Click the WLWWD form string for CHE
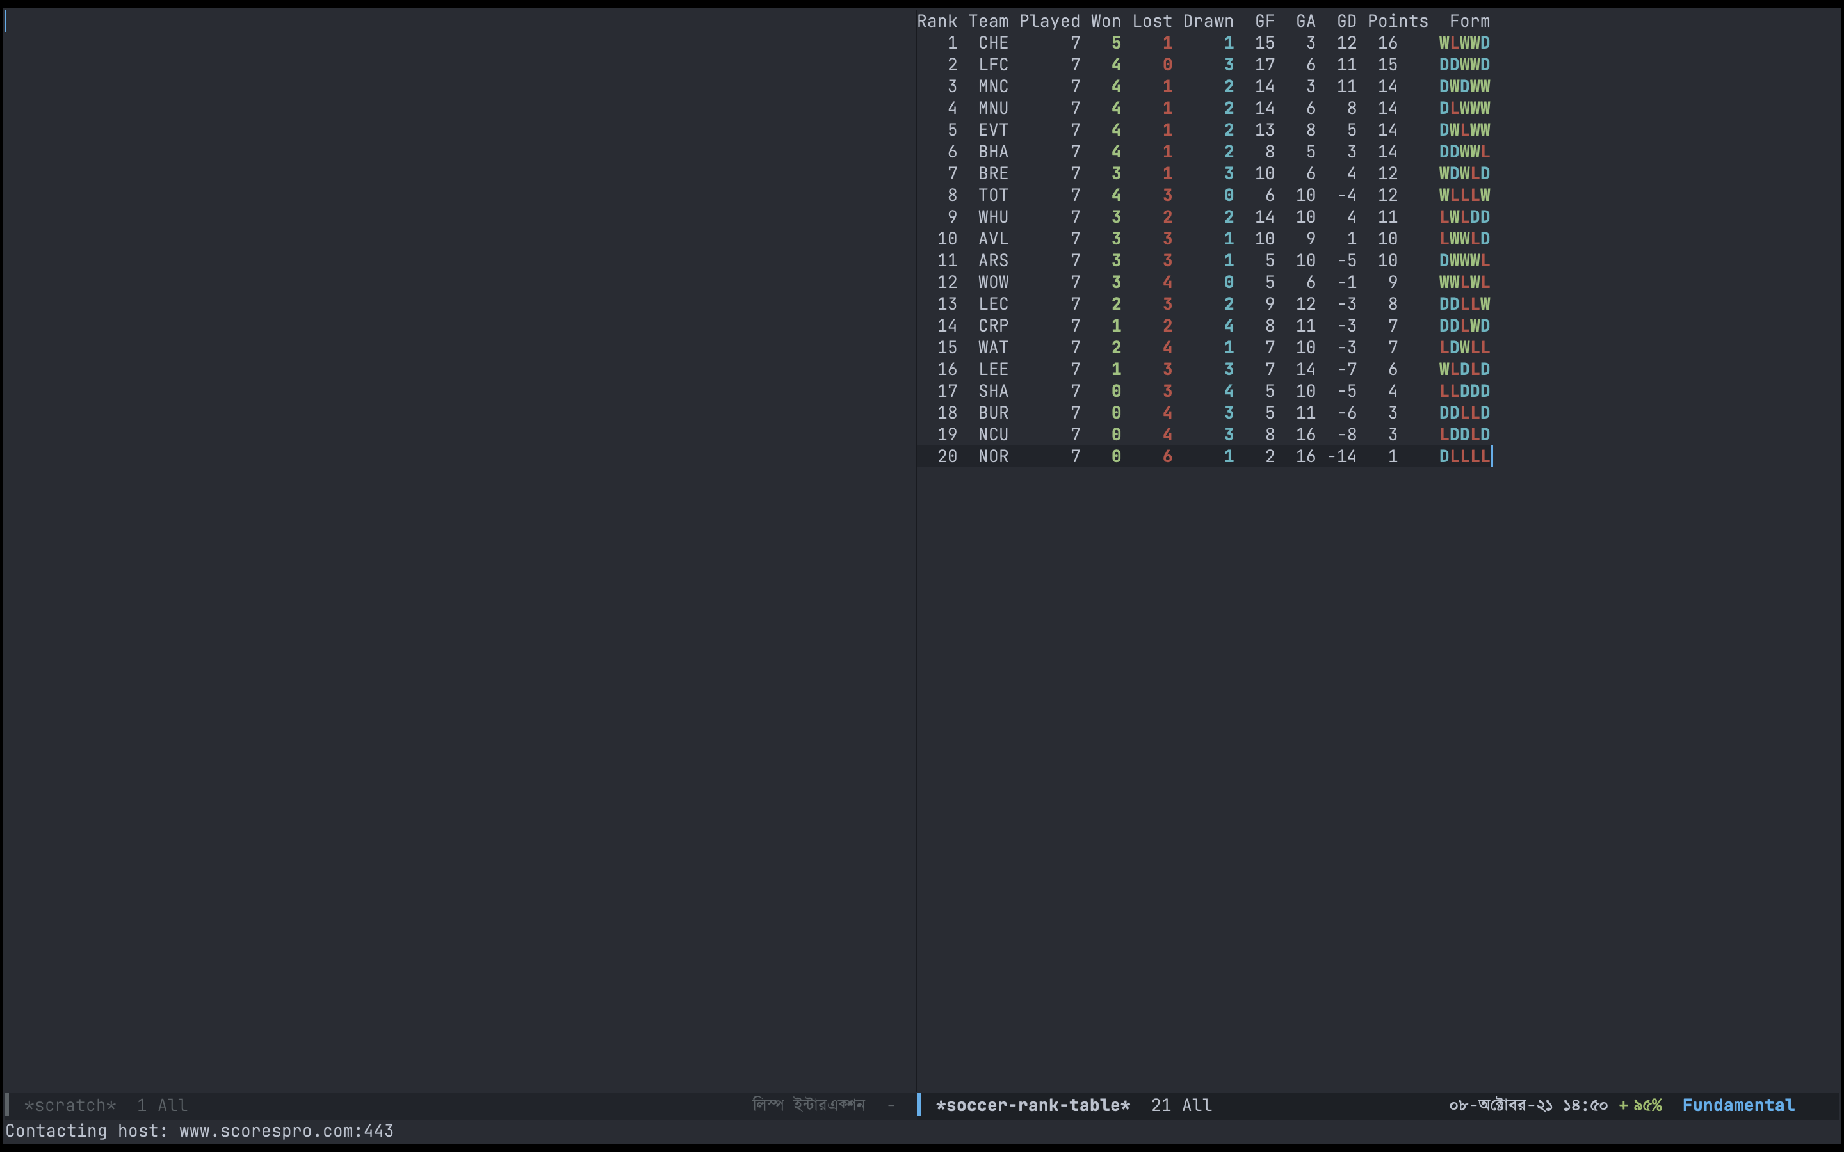Image resolution: width=1844 pixels, height=1152 pixels. click(1464, 43)
